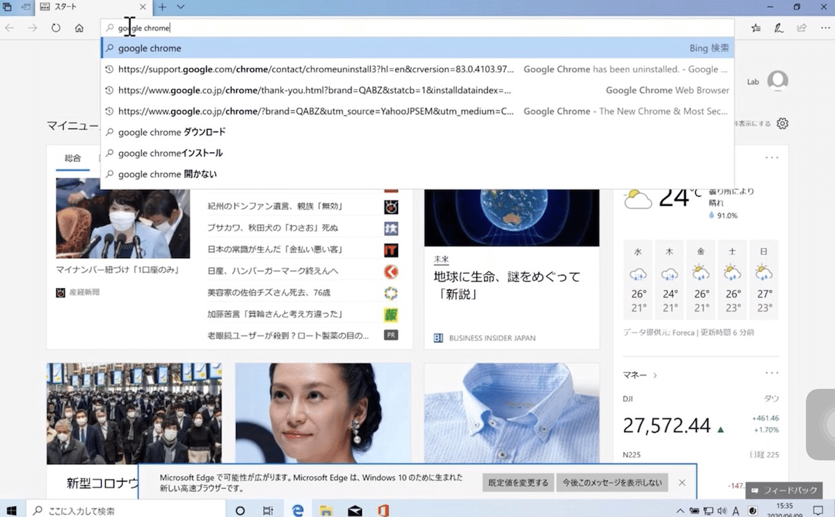The image size is (835, 517).
Task: Open the フィードバック button
Action: coord(784,491)
